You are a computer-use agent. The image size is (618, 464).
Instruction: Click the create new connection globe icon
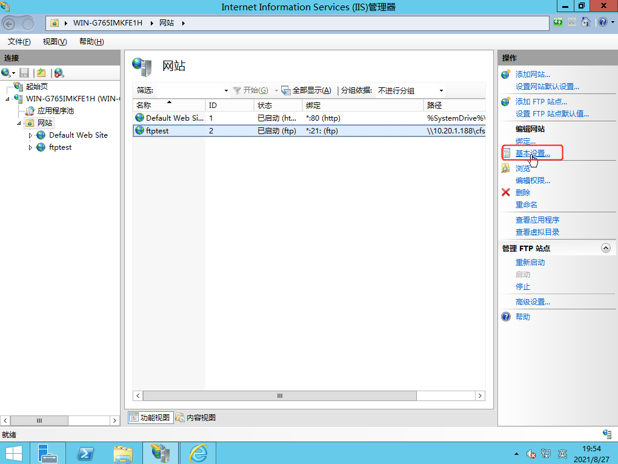click(x=6, y=73)
